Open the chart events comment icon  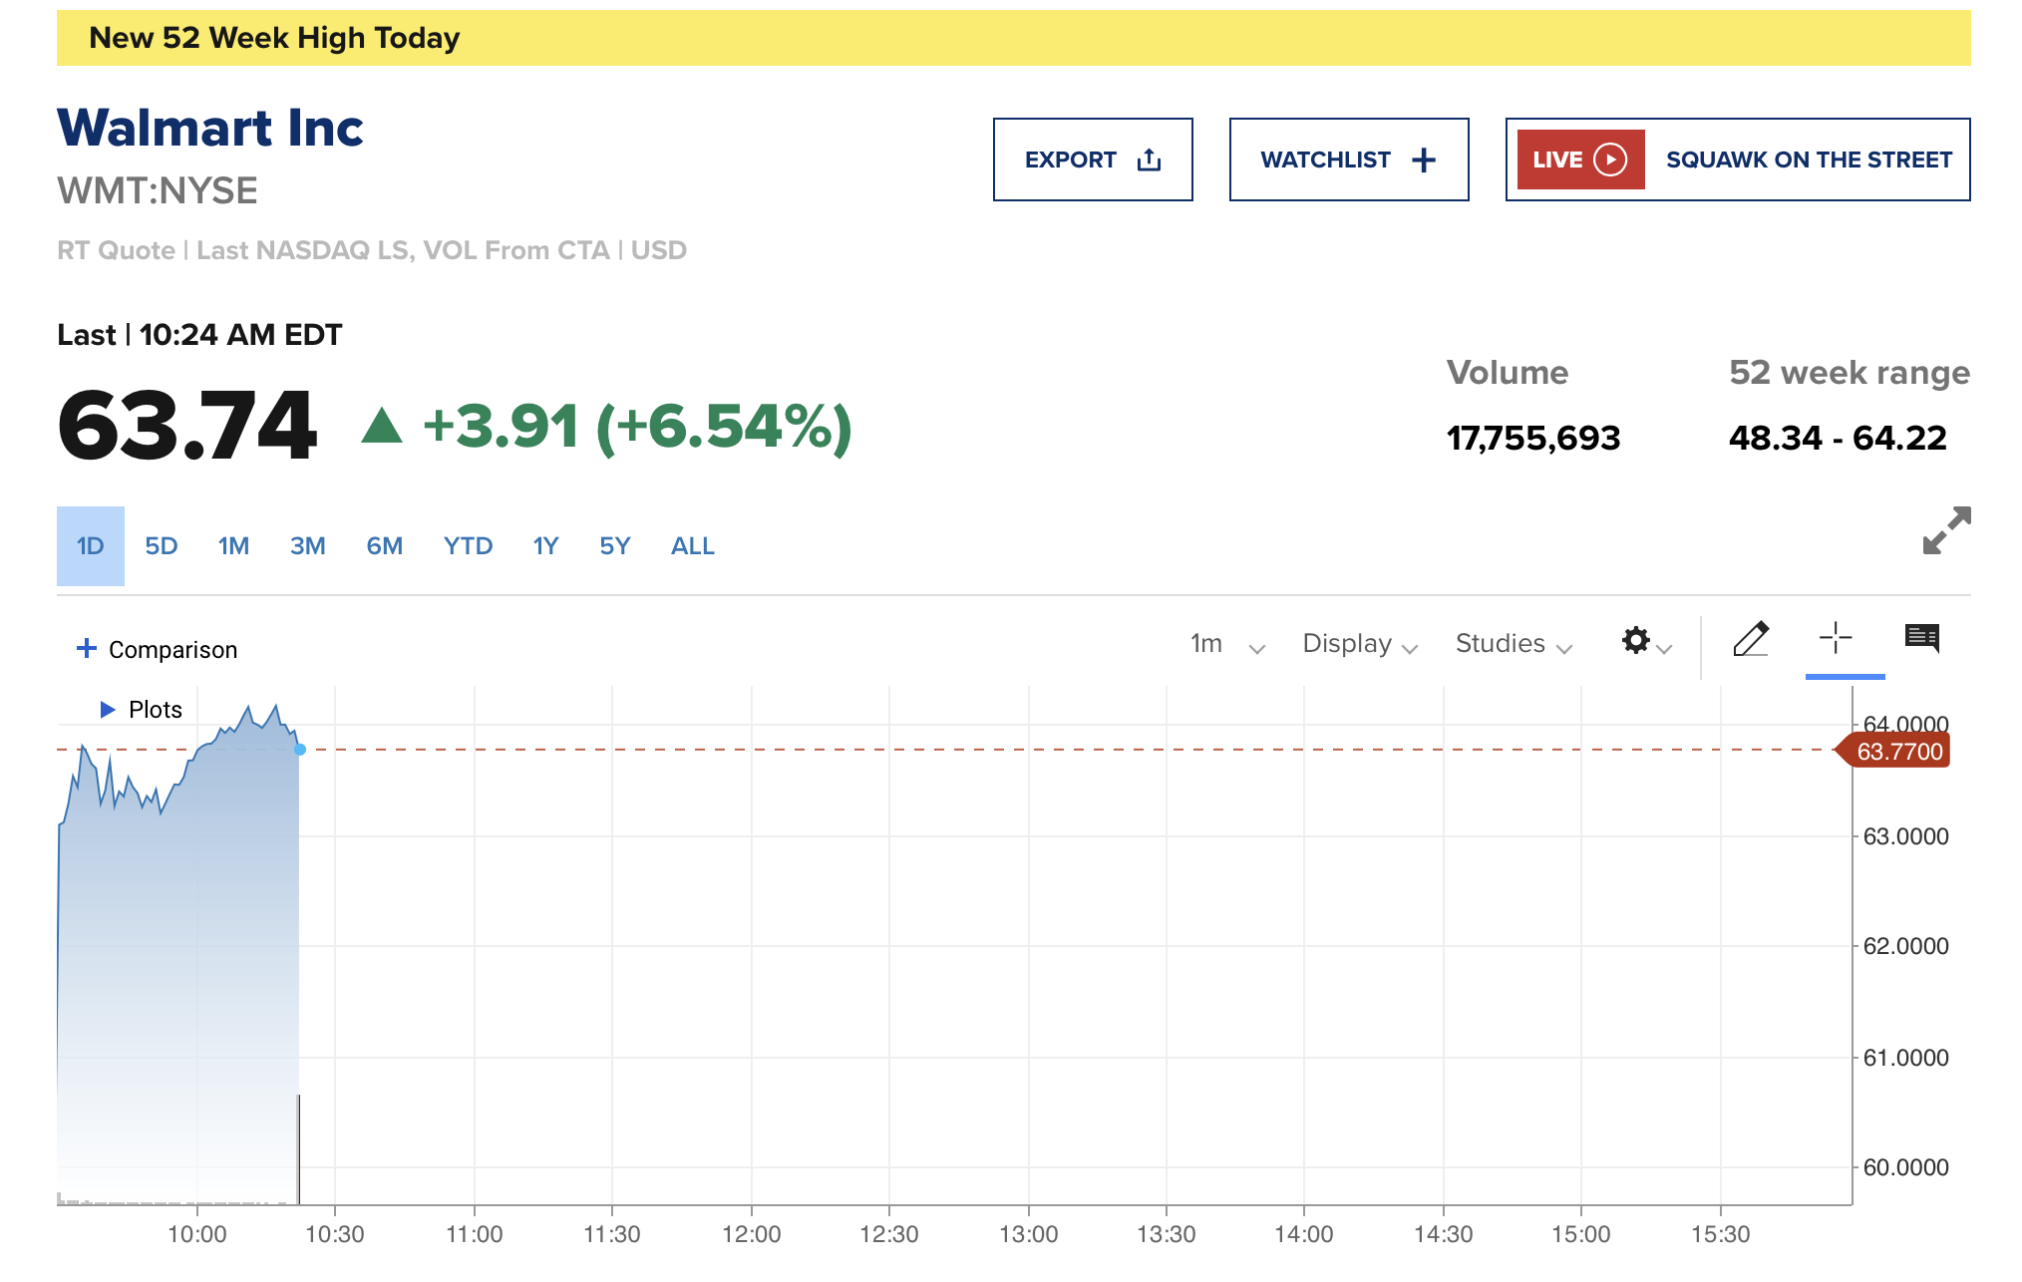(1921, 638)
